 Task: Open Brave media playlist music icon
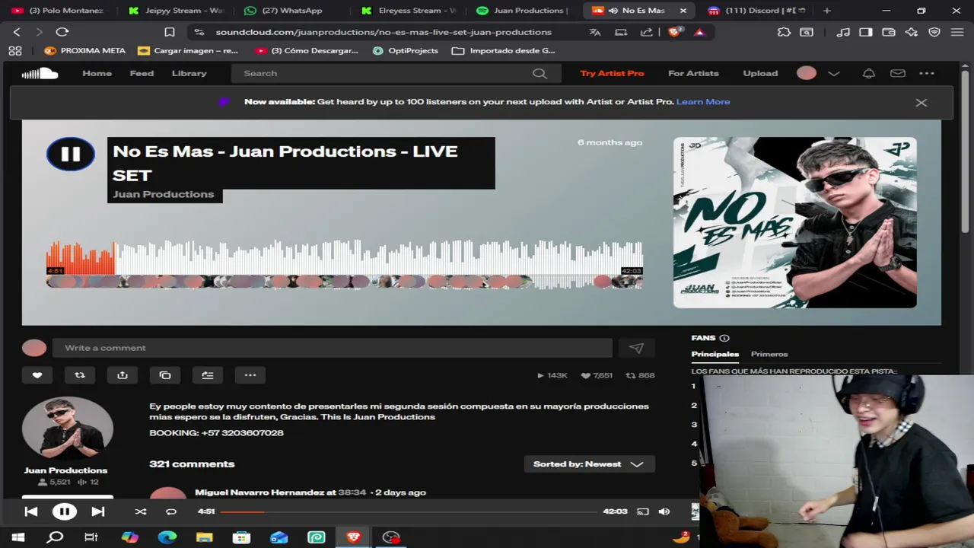tap(843, 32)
